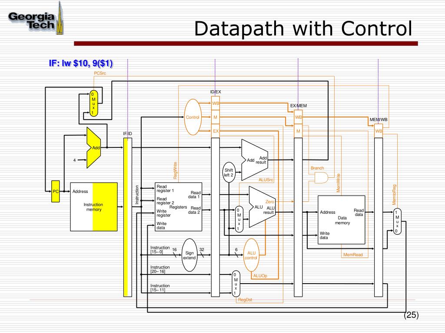Click the Branch signal label

point(317,168)
